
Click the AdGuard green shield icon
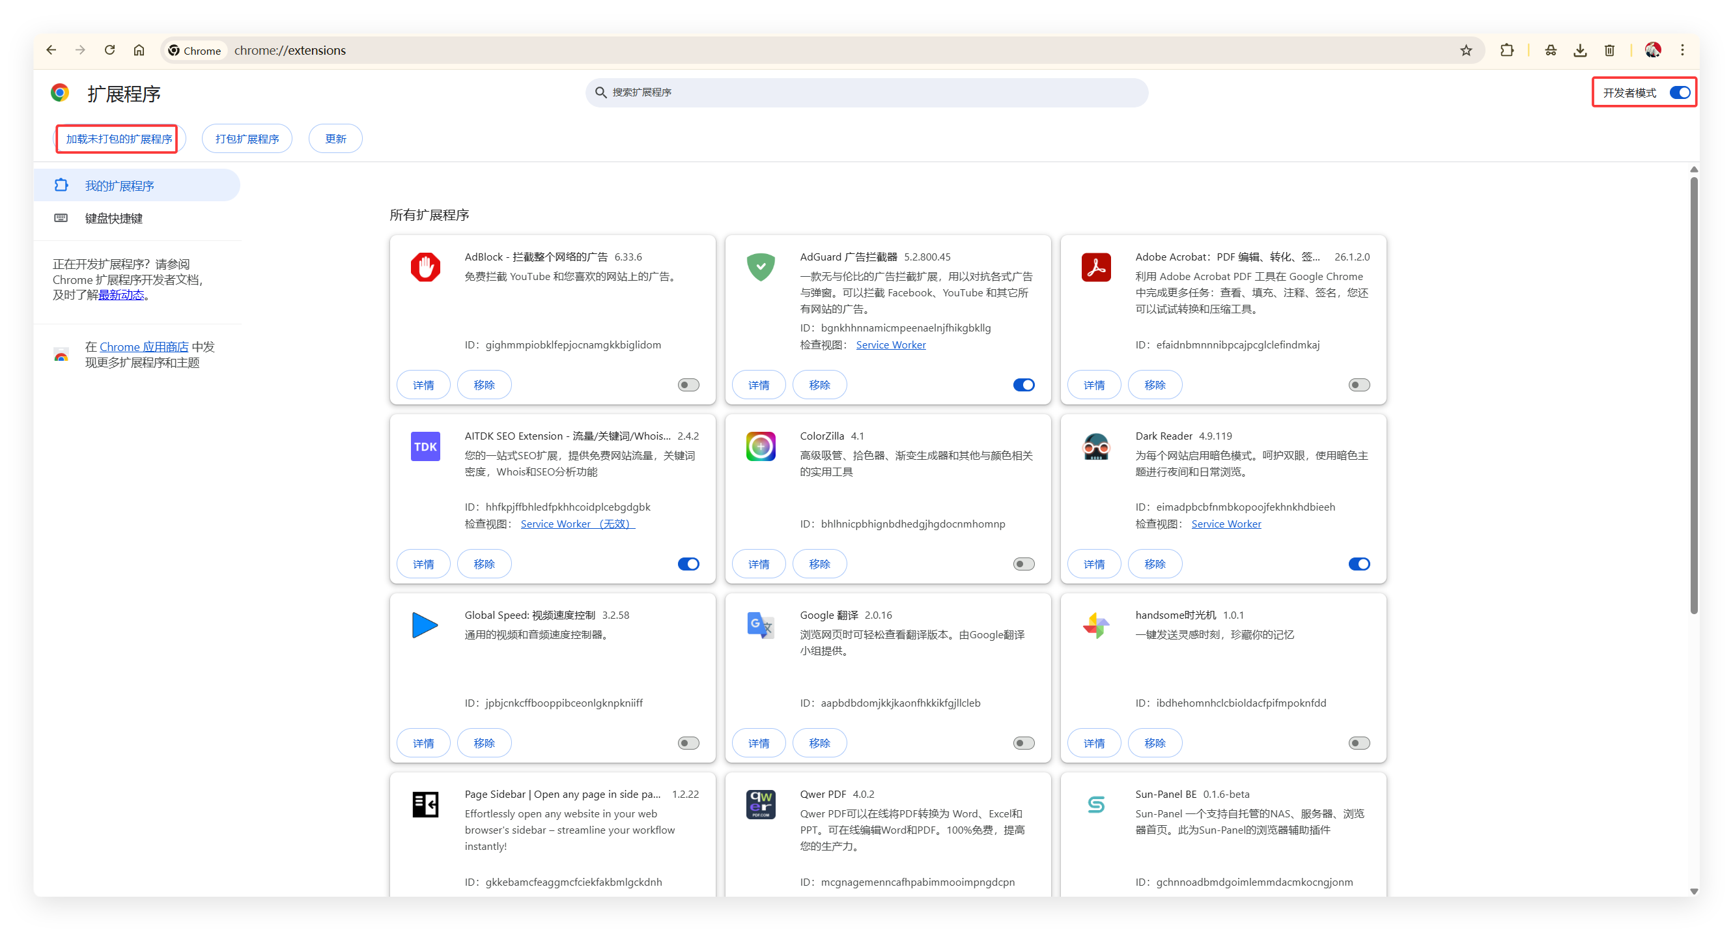760,267
